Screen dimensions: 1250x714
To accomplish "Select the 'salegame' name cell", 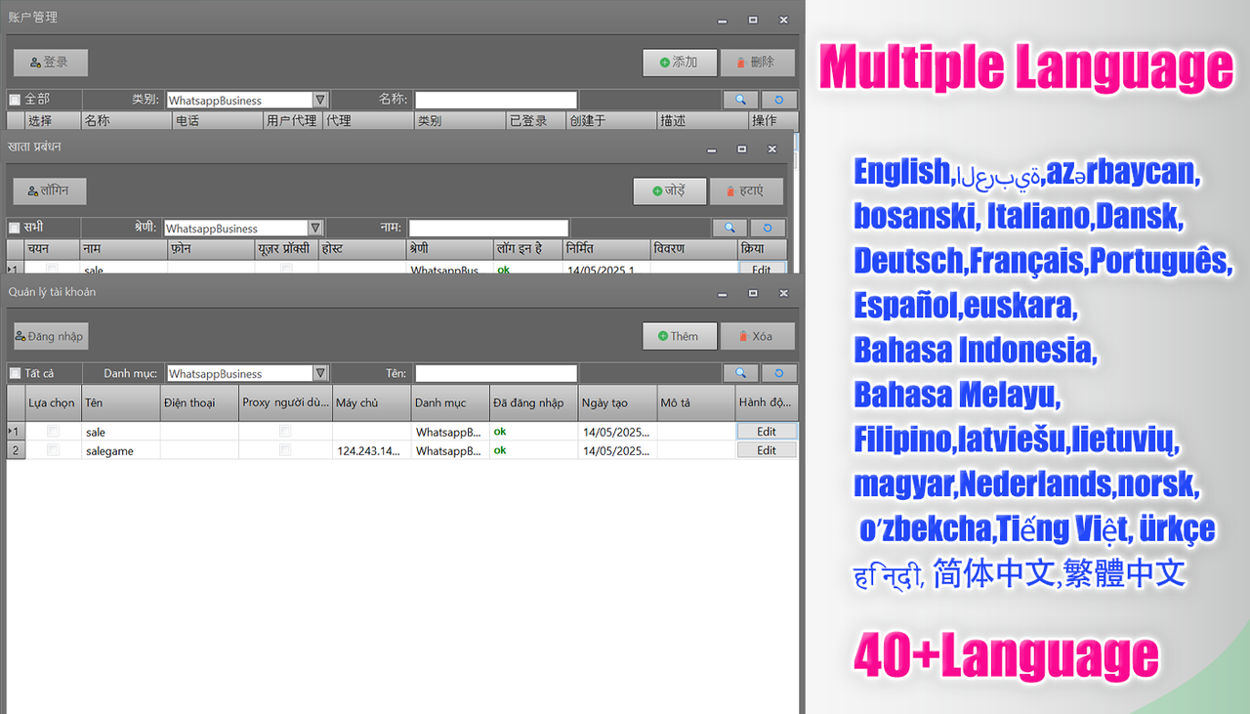I will [121, 450].
